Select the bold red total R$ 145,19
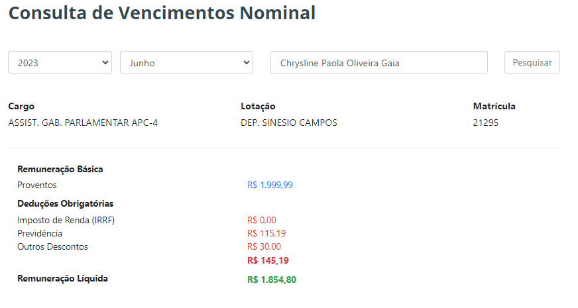Viewport: 578px width, 308px height. [x=268, y=260]
